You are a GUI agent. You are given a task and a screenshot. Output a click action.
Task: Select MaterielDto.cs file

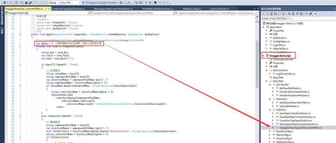coord(281,49)
